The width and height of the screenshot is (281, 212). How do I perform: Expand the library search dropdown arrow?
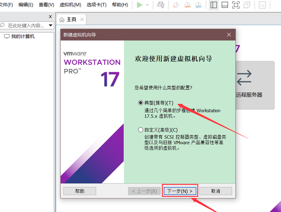click(50, 25)
